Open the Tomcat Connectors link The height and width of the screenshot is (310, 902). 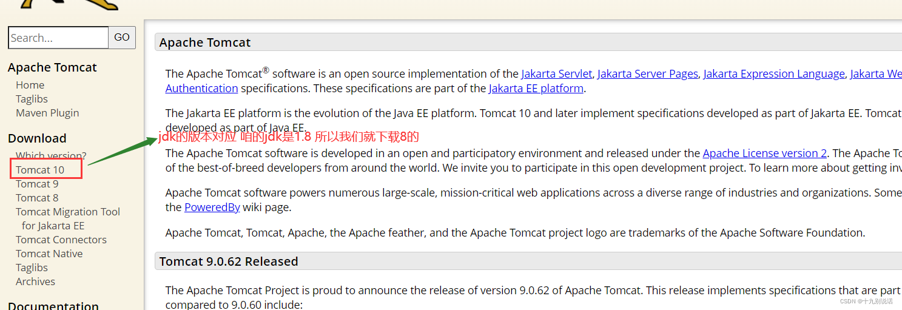(x=61, y=240)
